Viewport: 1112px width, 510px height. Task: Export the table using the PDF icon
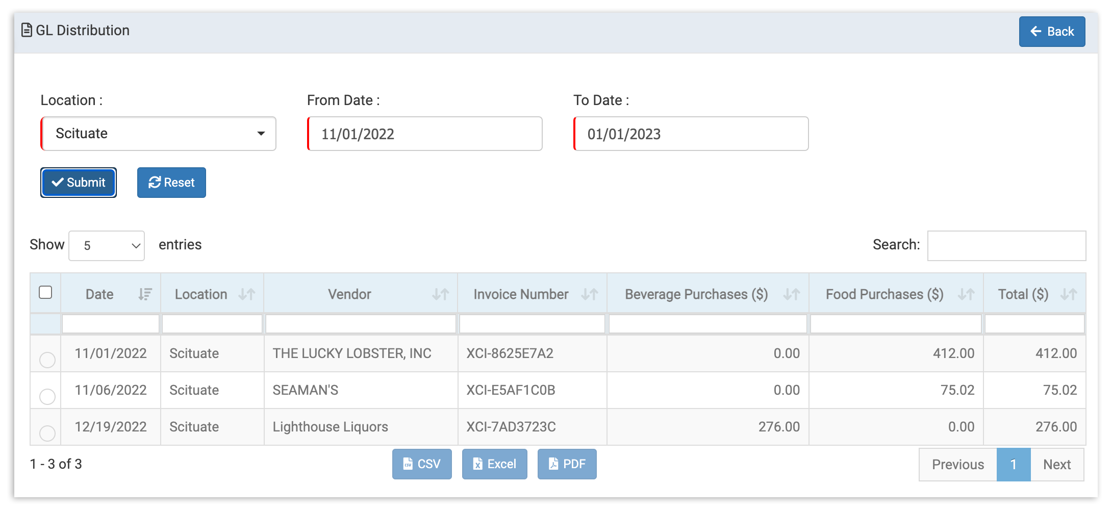coord(553,464)
